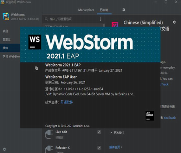Switch to the Marketplace tab
The image size is (181, 153).
(86, 10)
